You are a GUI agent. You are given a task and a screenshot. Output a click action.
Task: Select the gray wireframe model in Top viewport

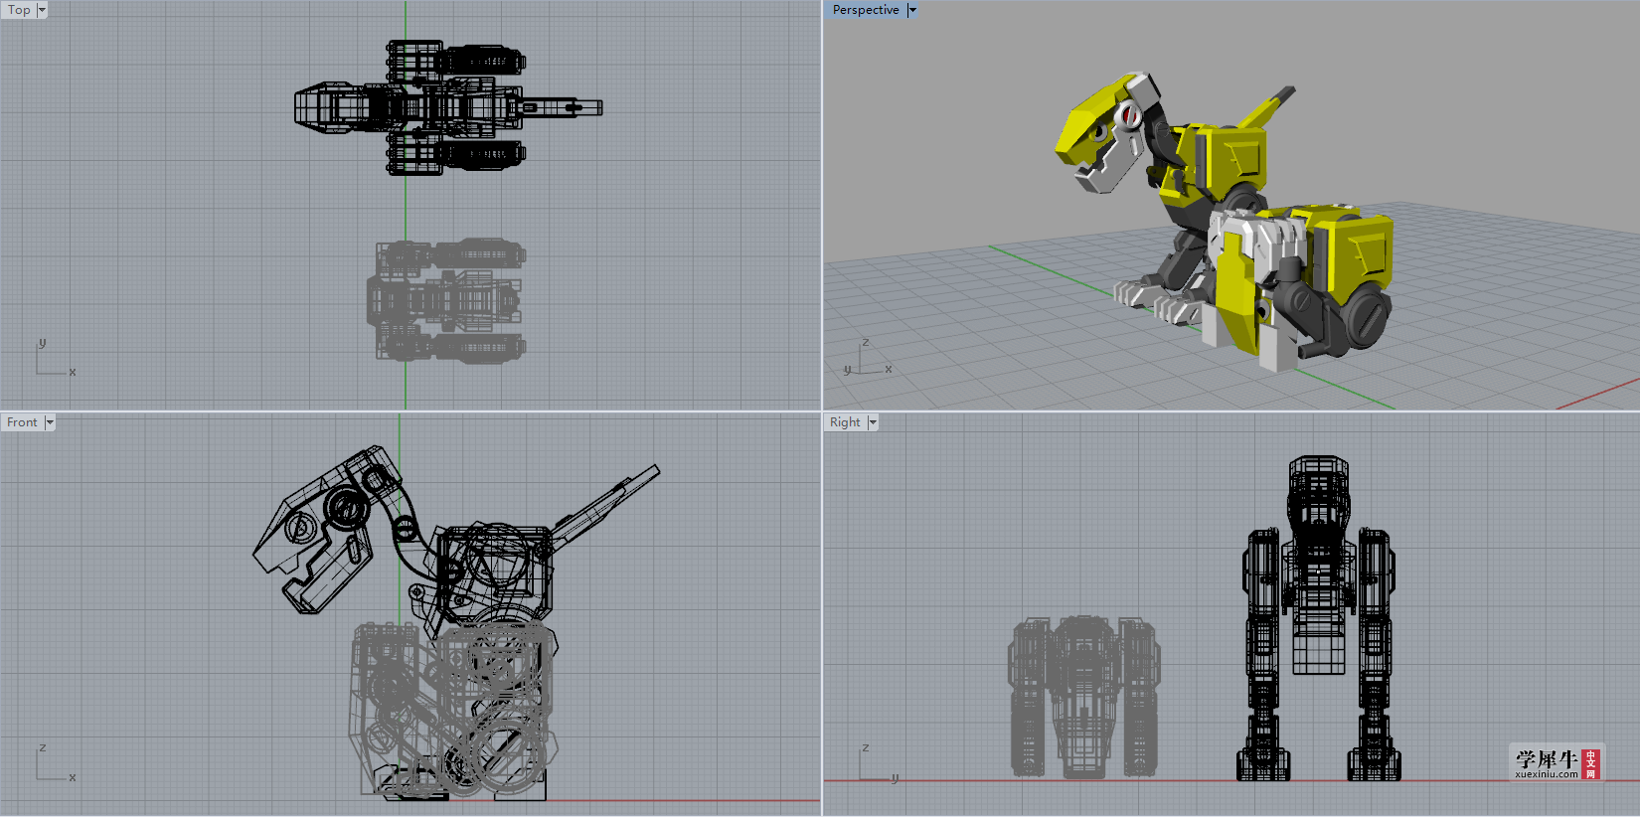(445, 300)
